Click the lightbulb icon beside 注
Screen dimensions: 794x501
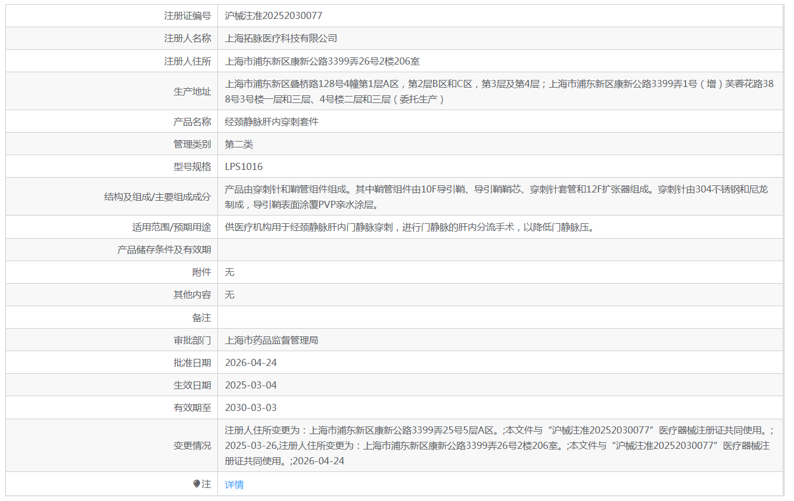[197, 484]
